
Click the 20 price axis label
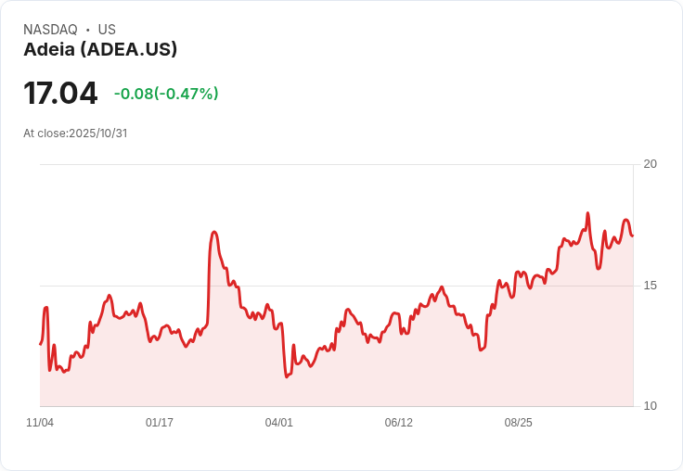(x=650, y=164)
